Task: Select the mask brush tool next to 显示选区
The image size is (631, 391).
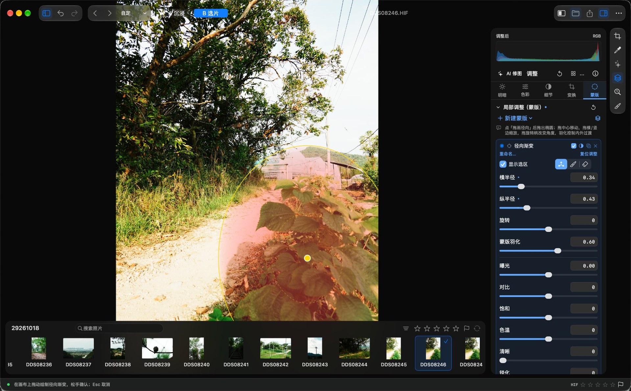Action: coord(573,164)
